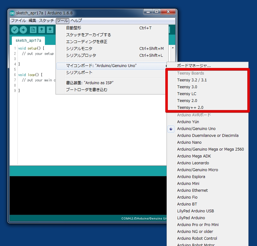Select Arduino NG or older

pyautogui.click(x=207, y=232)
